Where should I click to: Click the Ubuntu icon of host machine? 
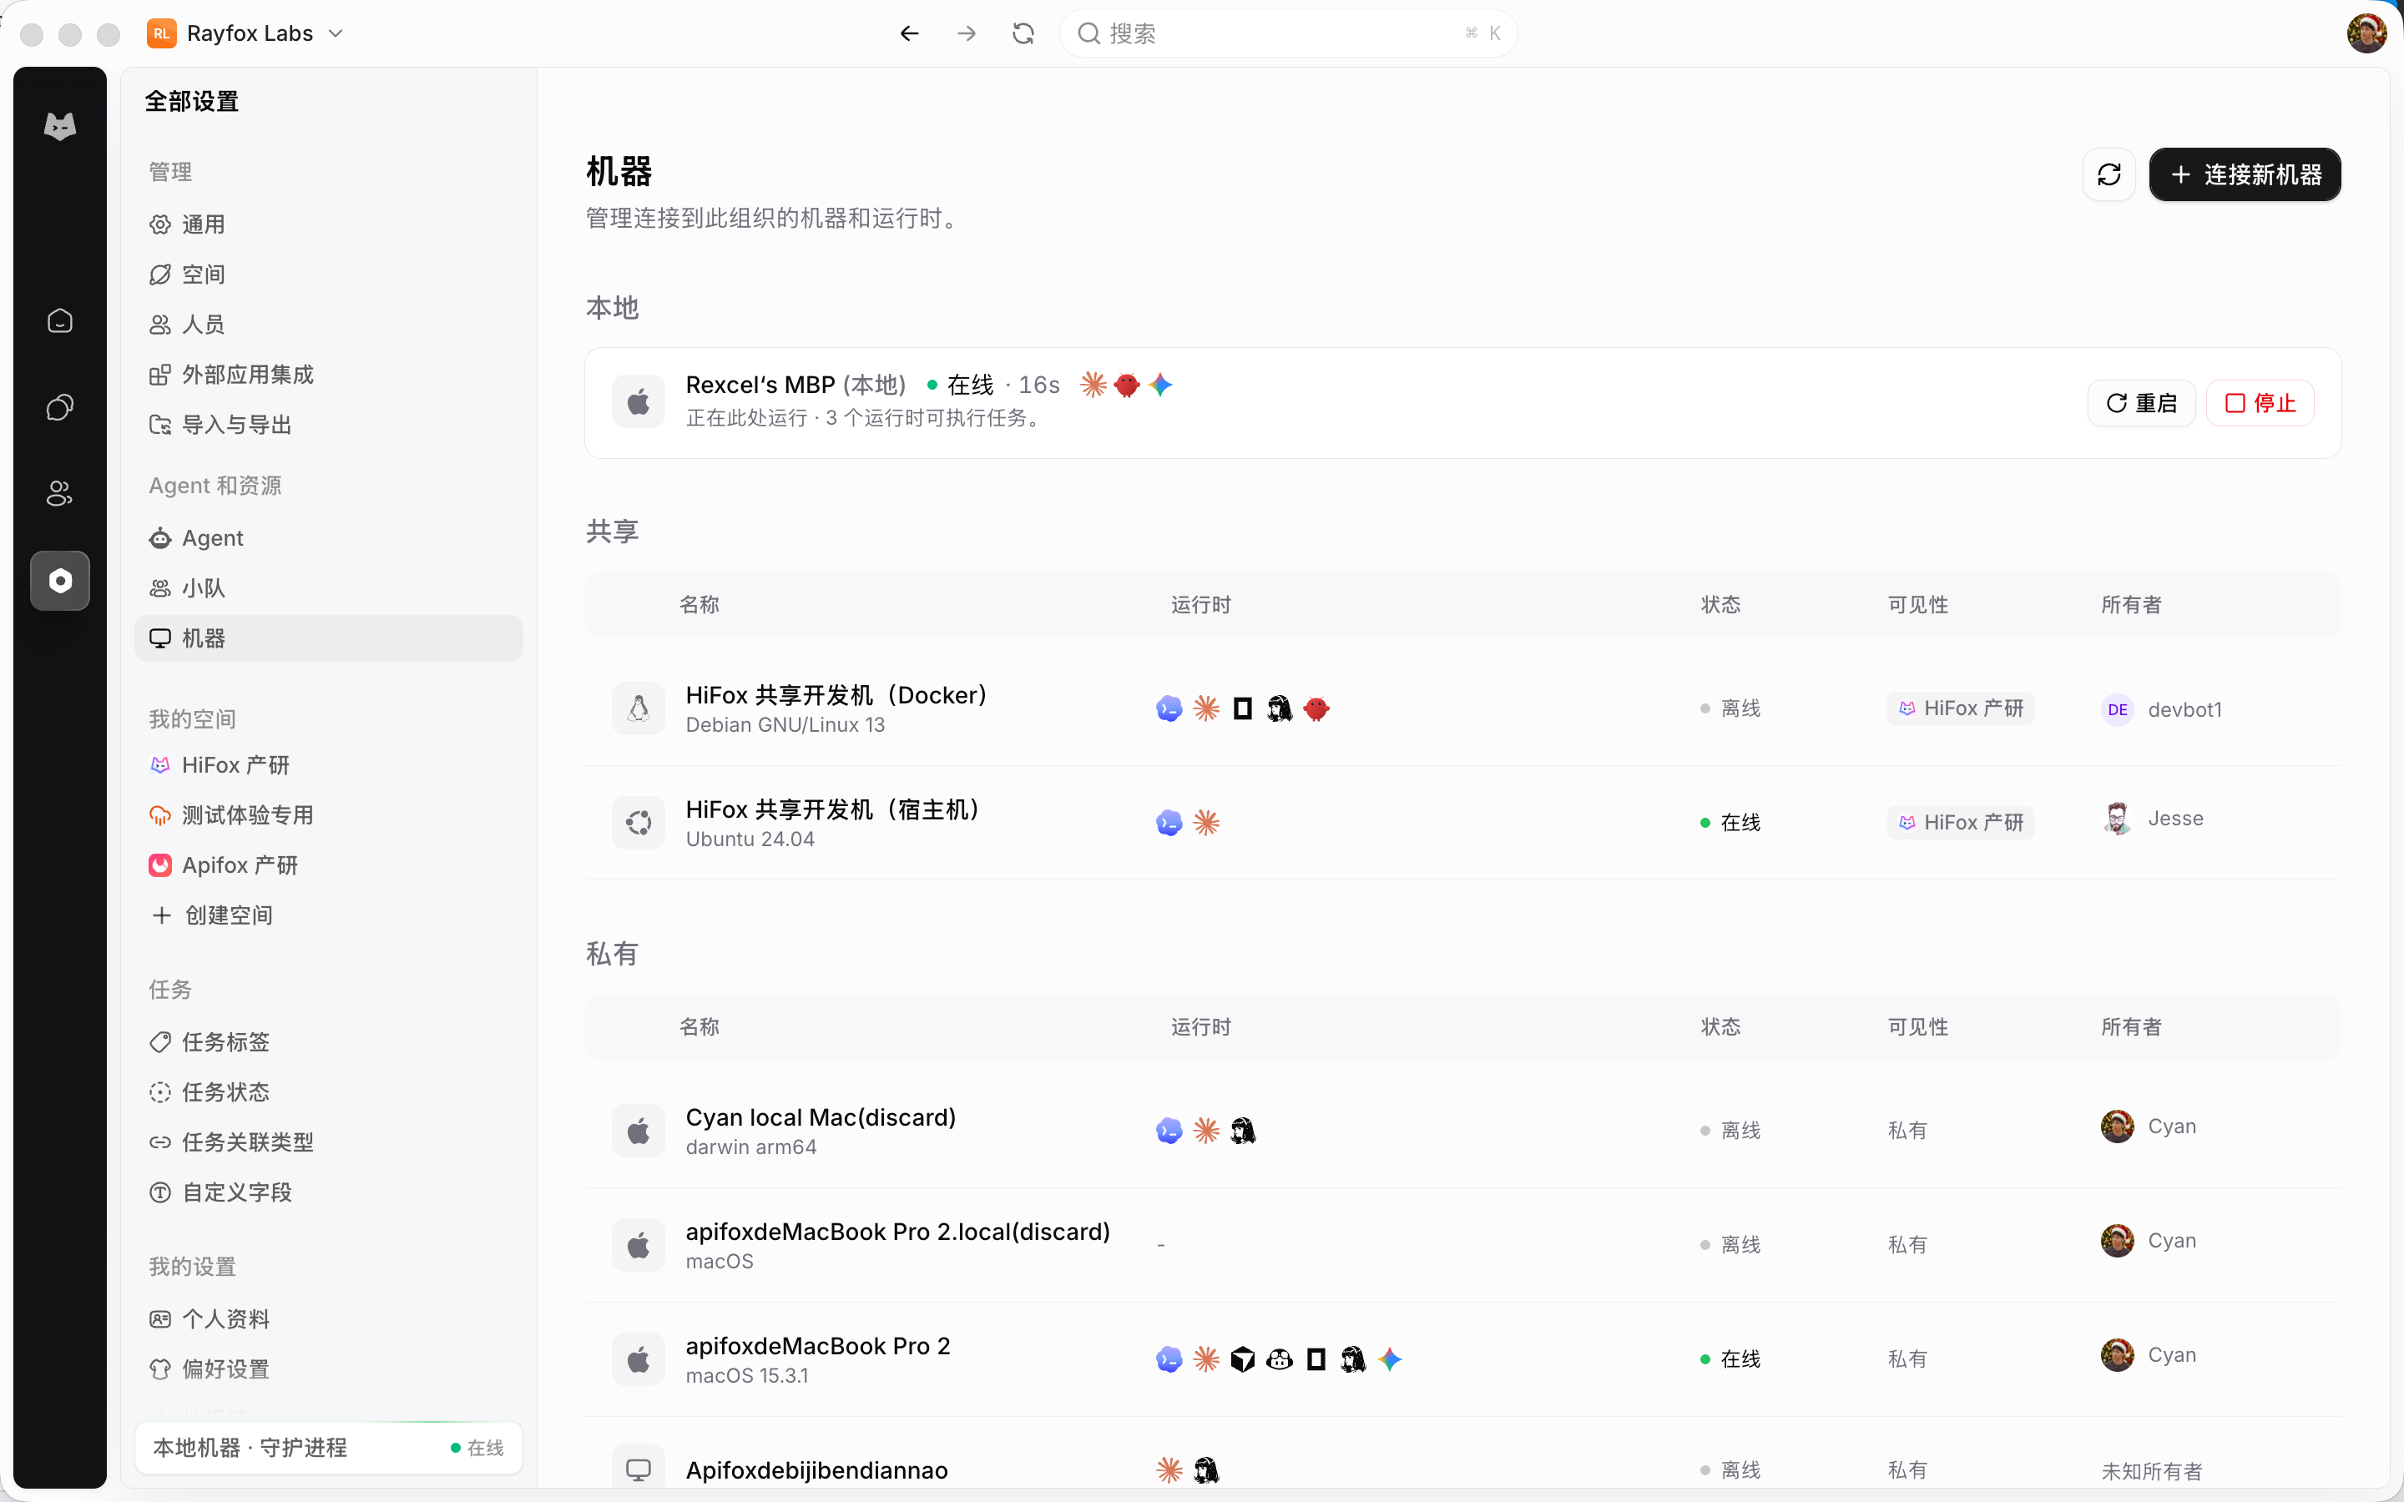point(639,823)
